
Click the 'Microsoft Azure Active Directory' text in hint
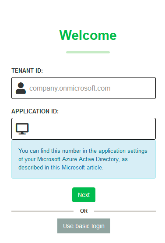click(x=78, y=159)
